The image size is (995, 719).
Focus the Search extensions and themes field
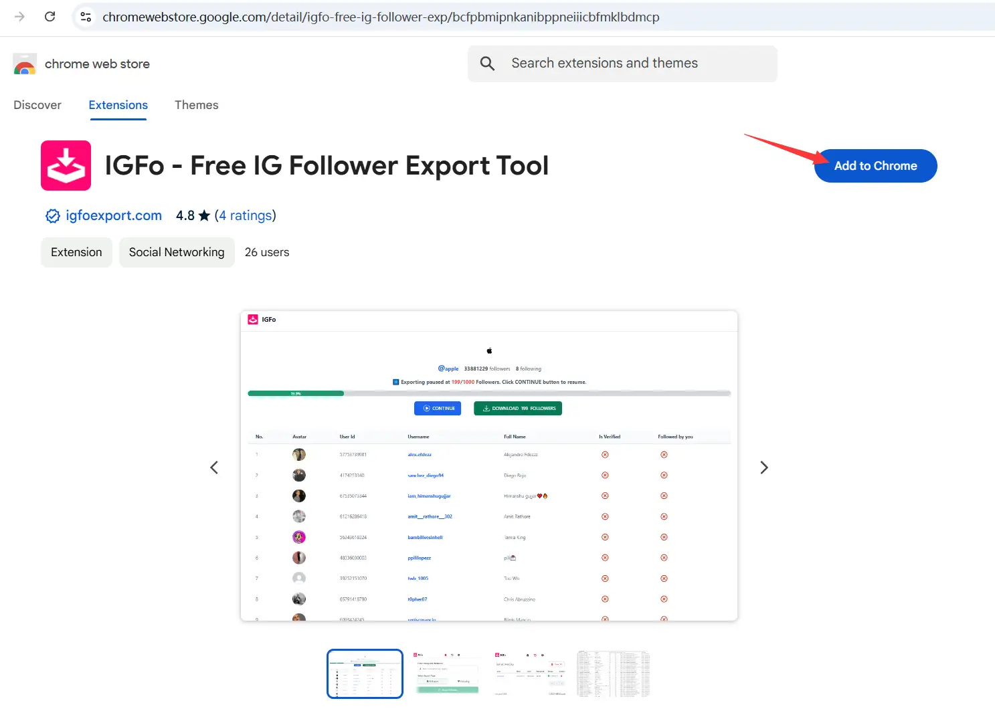[x=622, y=64]
